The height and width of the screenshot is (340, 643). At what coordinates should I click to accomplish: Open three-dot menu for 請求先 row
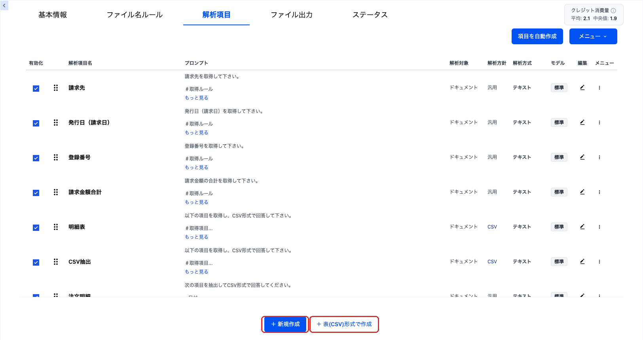[x=599, y=88]
